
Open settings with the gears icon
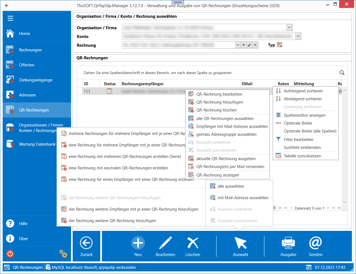point(63,254)
